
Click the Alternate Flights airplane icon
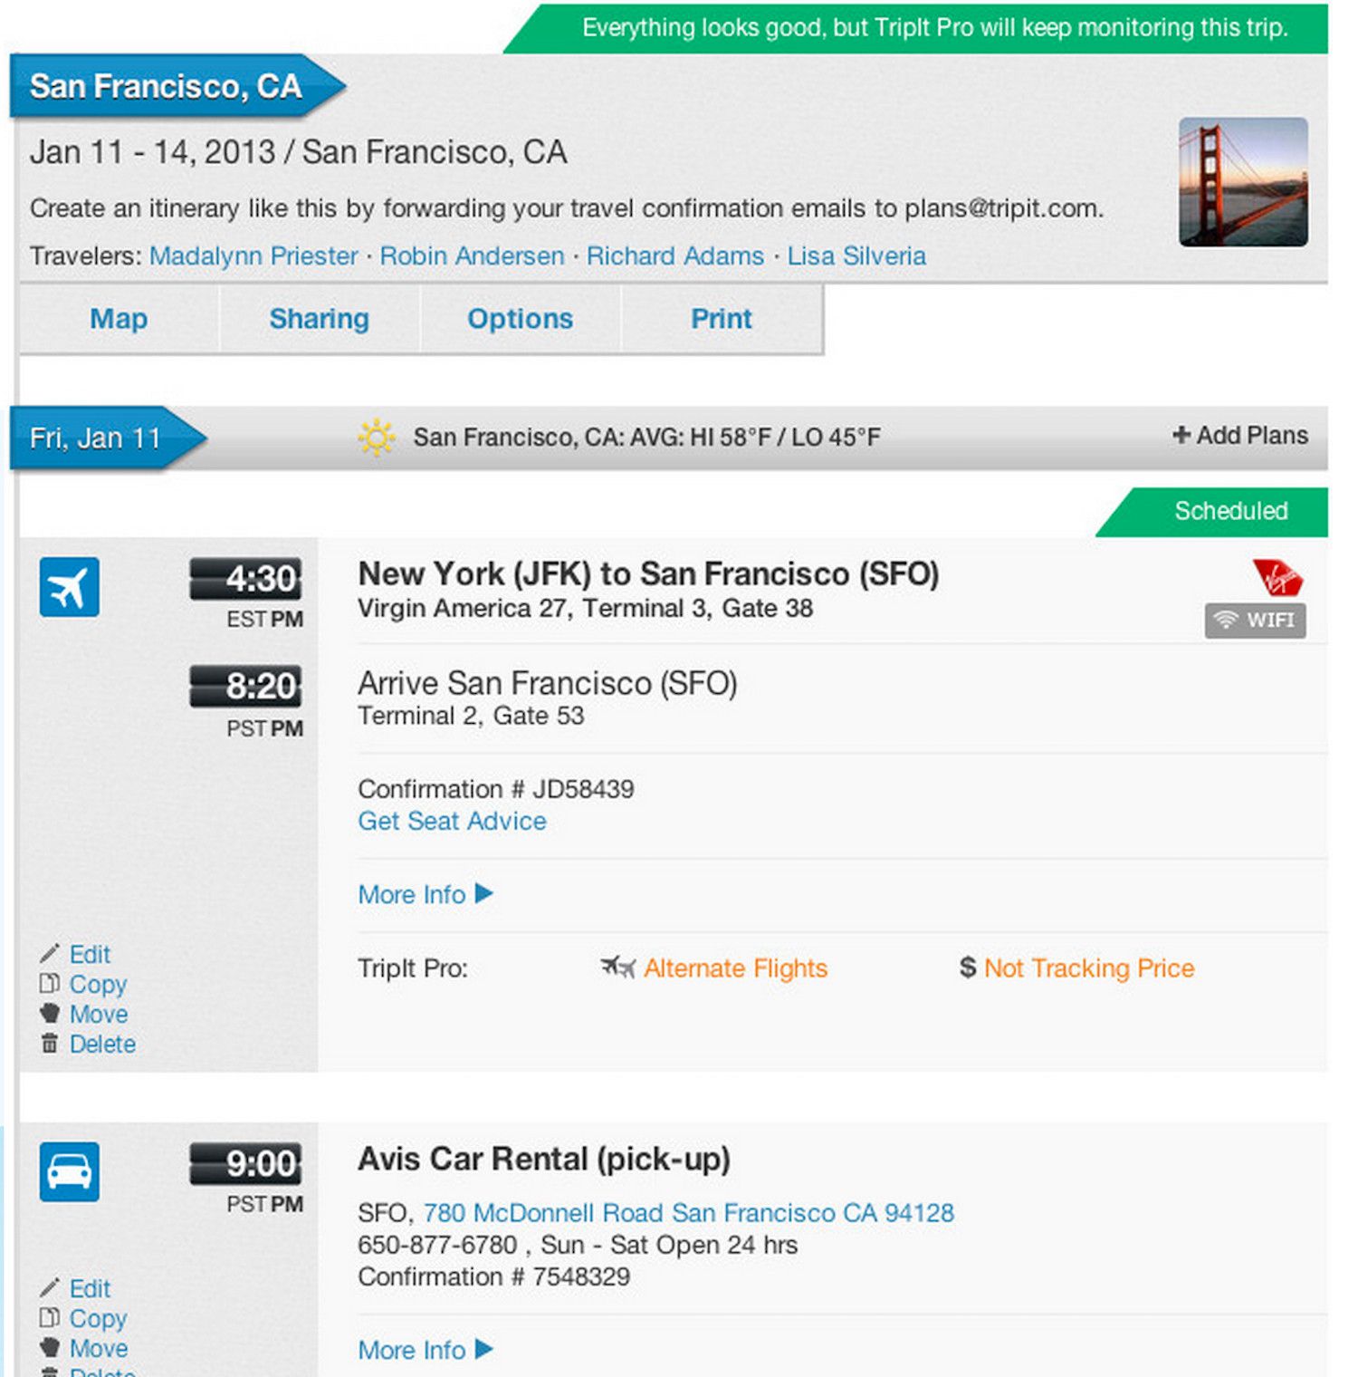click(618, 968)
